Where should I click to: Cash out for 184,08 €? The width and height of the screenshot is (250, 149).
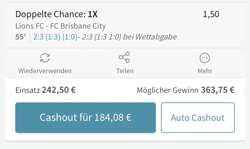click(x=85, y=117)
